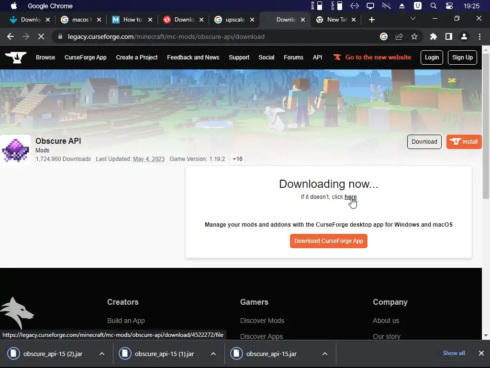490x368 pixels.
Task: Click the Sign Up button
Action: [x=462, y=57]
